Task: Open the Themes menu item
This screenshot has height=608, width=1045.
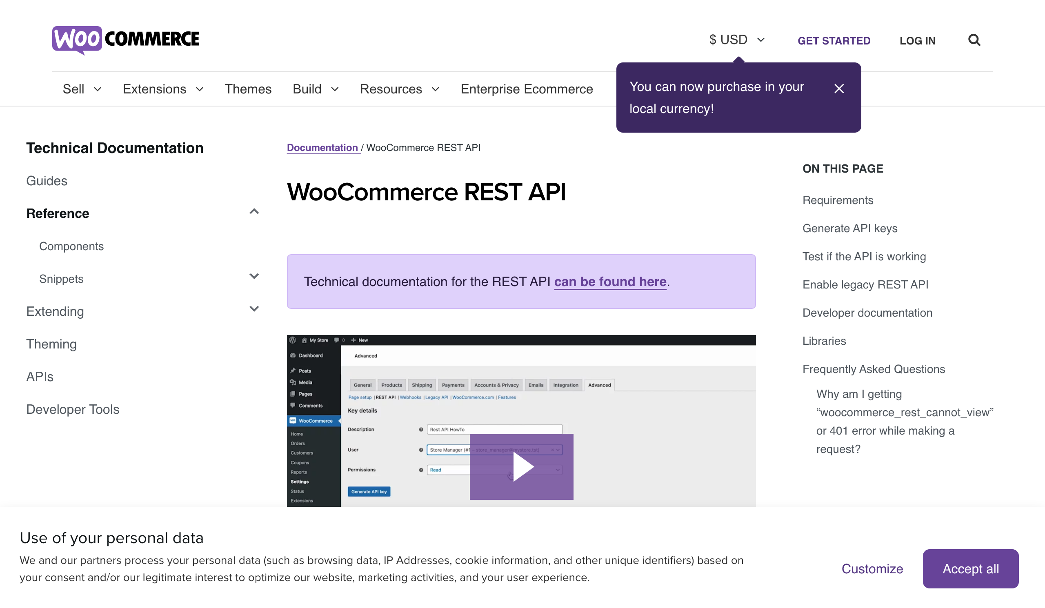Action: click(248, 89)
